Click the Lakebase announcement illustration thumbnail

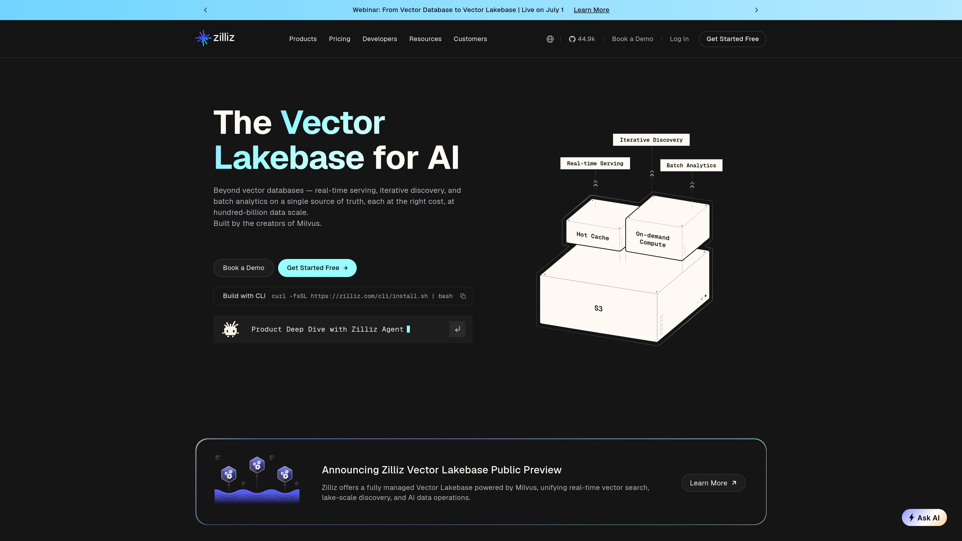[257, 480]
